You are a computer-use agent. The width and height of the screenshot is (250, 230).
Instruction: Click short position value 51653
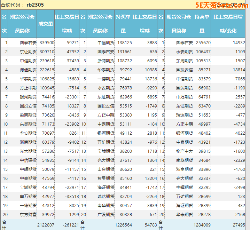coord(204,115)
